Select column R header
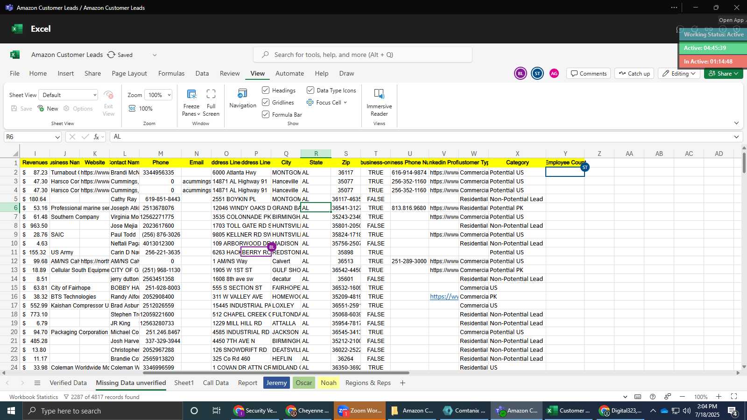747x420 pixels. point(316,154)
